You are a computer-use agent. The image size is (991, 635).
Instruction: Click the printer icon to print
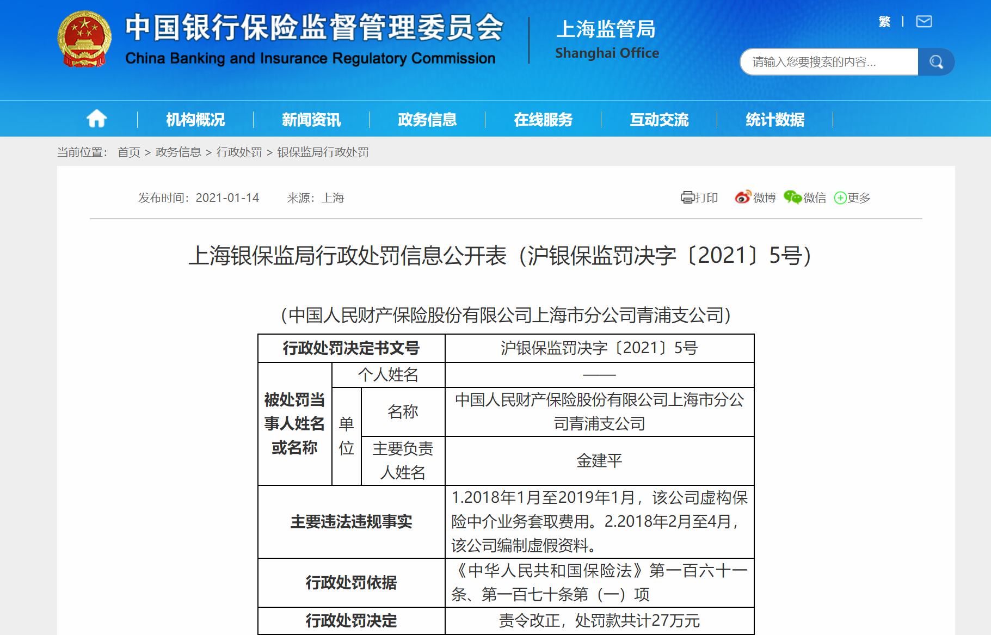(x=687, y=198)
